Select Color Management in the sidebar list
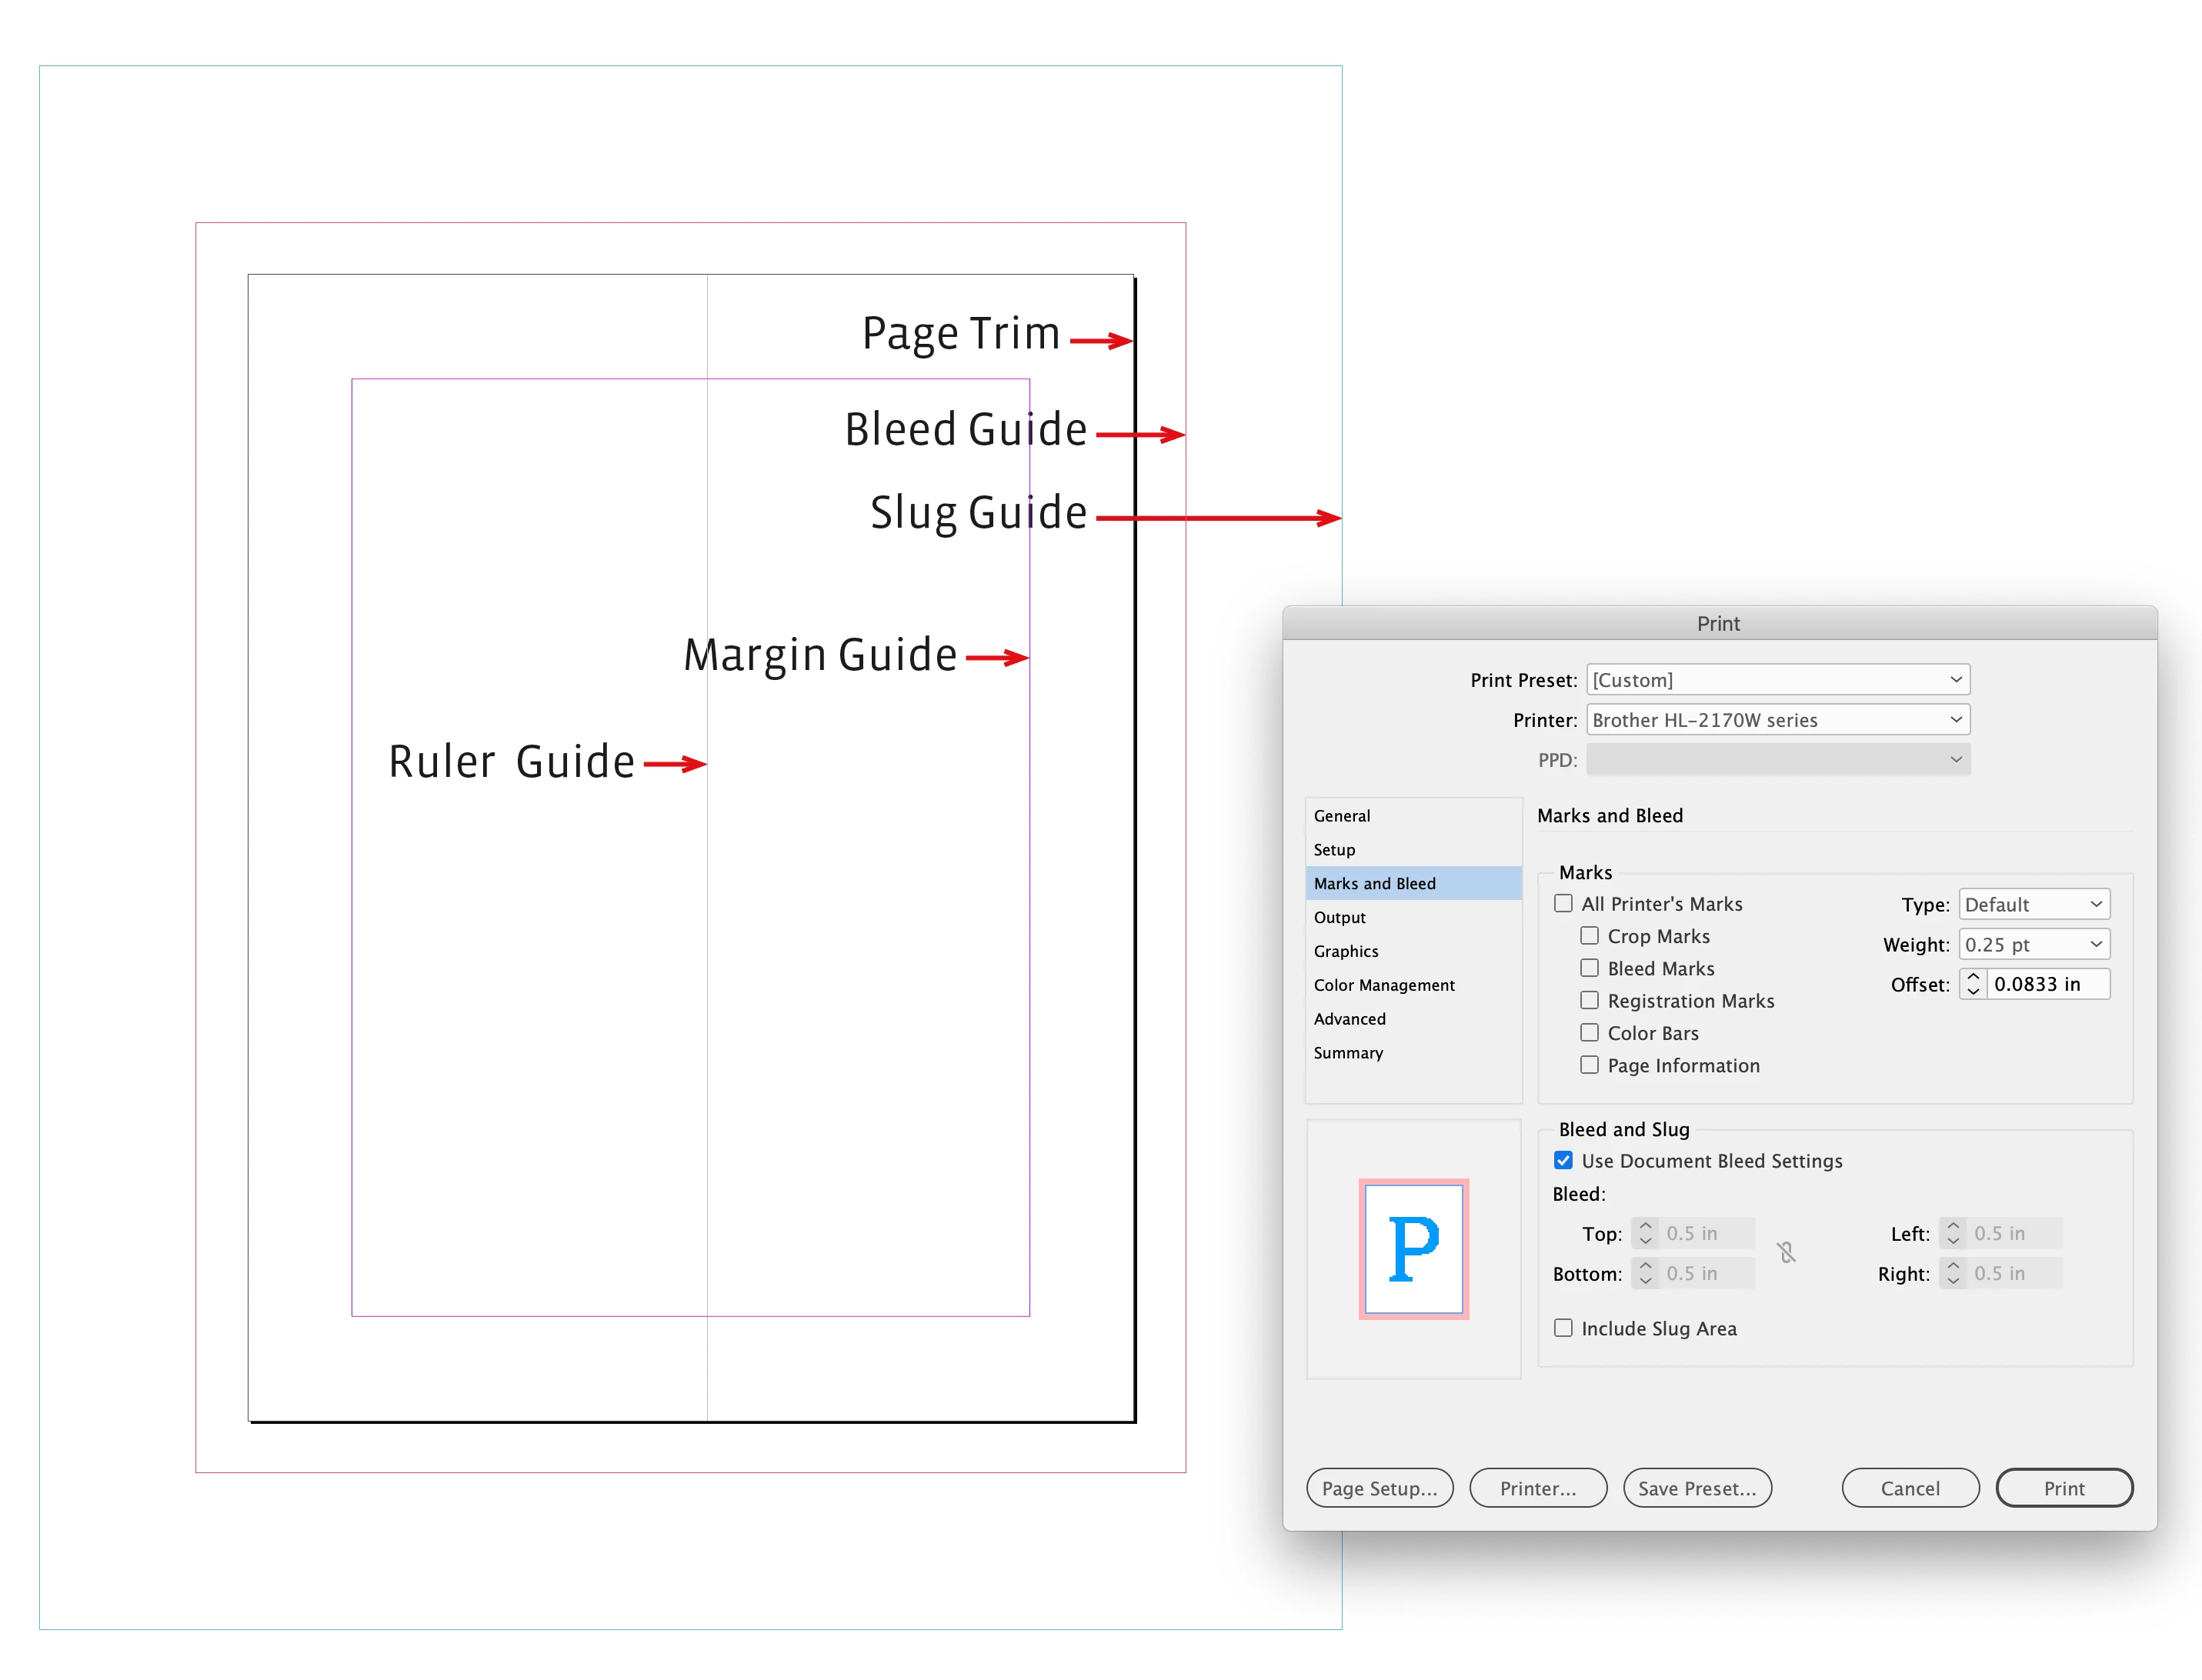 click(x=1384, y=985)
